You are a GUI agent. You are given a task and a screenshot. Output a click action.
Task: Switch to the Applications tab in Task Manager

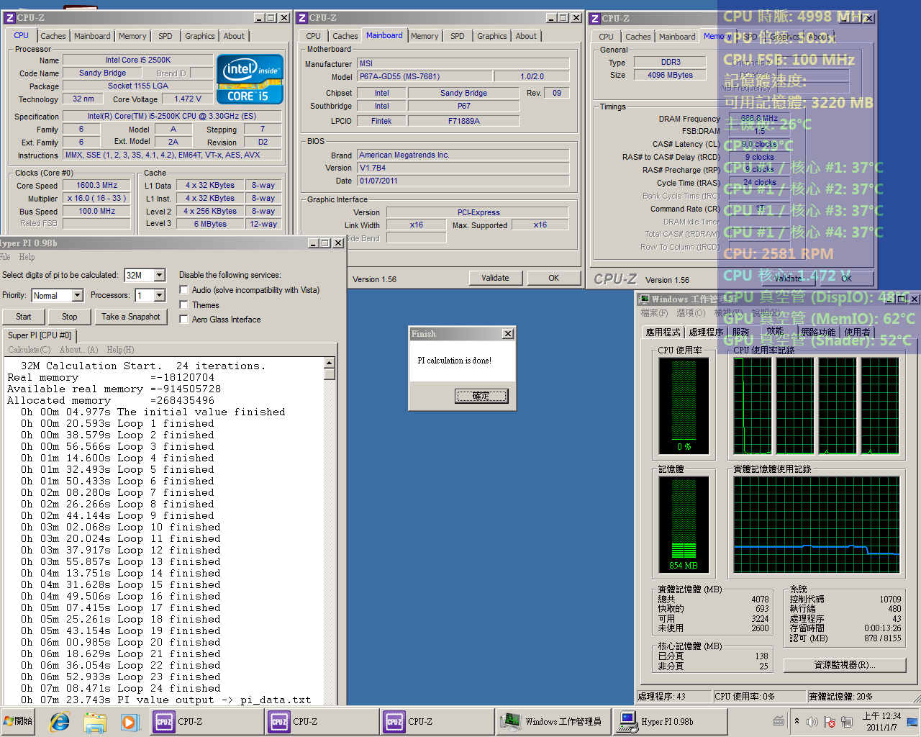pos(663,333)
